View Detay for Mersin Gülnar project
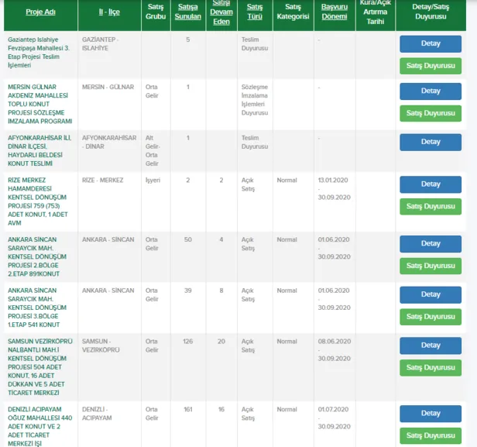 tap(431, 91)
